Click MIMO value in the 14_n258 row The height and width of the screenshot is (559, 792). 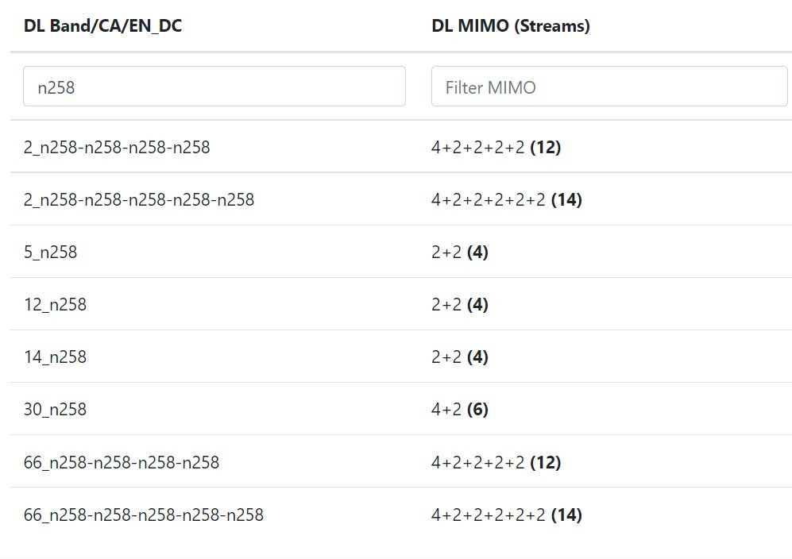[x=460, y=357]
